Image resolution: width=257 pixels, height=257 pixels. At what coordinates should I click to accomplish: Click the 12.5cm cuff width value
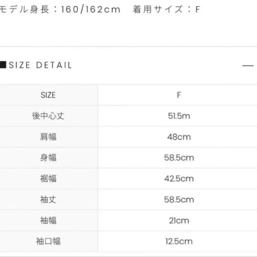[179, 241]
